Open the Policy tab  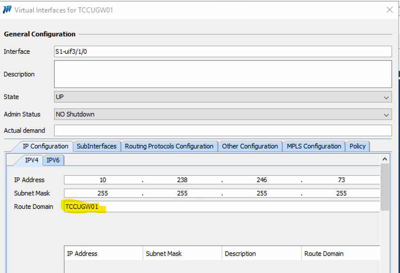[x=357, y=146]
